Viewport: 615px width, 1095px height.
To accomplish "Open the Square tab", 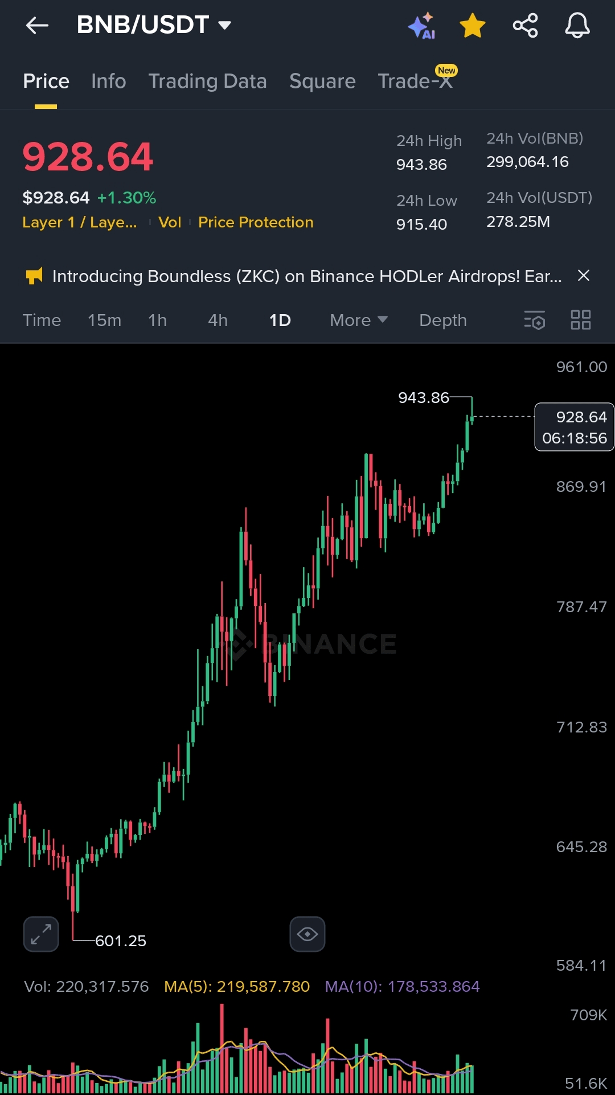I will [x=322, y=81].
